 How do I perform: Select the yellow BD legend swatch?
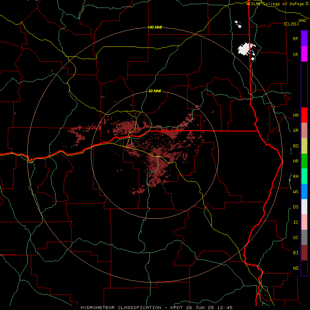tap(304, 146)
